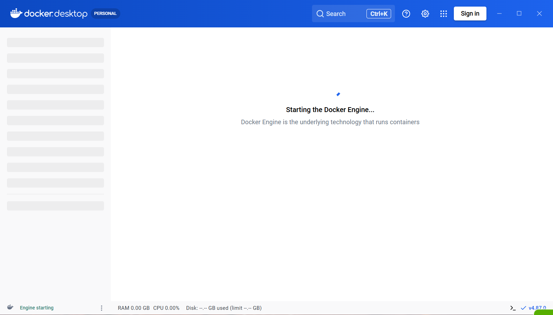Image resolution: width=553 pixels, height=315 pixels.
Task: Close the Docker Desktop window
Action: tap(539, 14)
